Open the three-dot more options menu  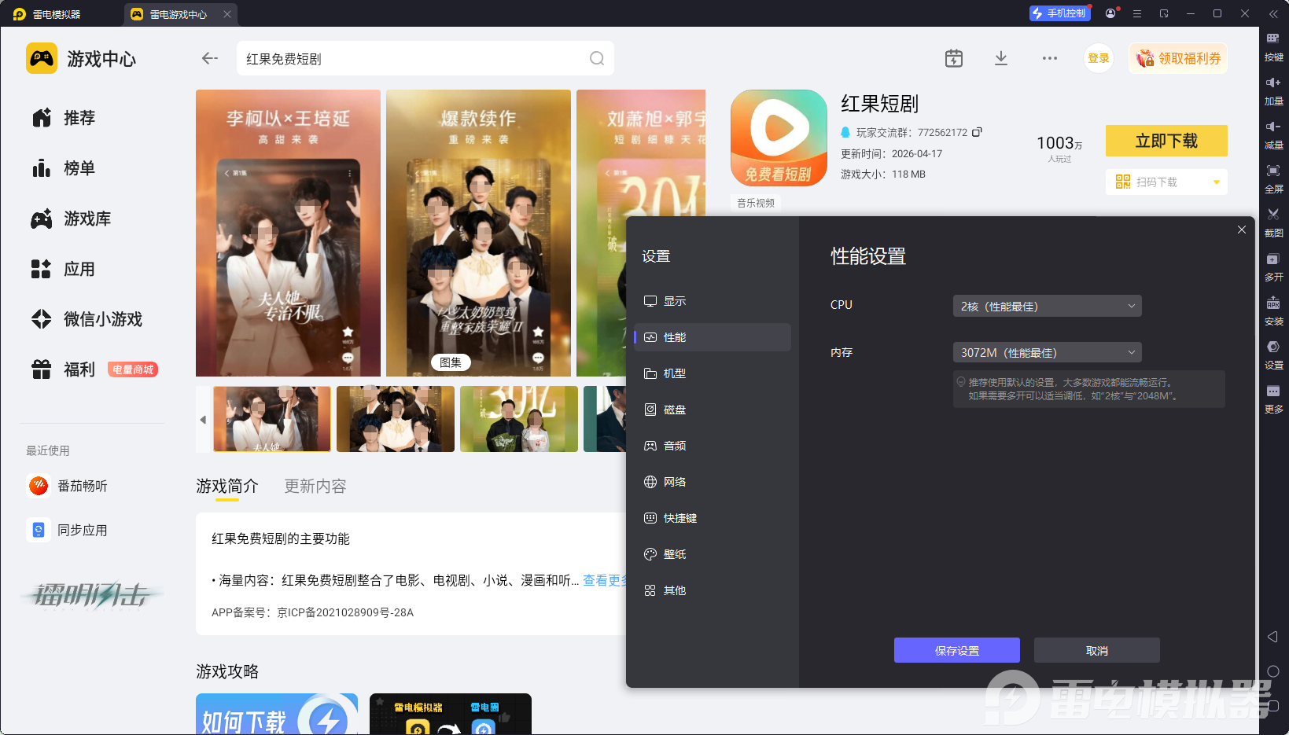pyautogui.click(x=1049, y=58)
